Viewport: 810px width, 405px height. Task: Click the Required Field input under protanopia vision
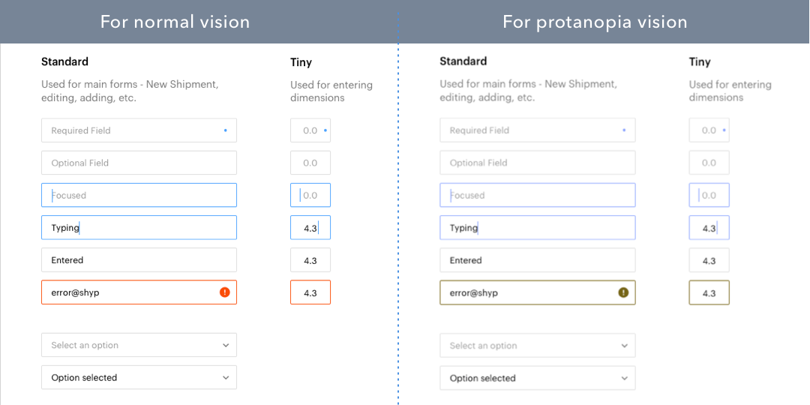[x=537, y=130]
